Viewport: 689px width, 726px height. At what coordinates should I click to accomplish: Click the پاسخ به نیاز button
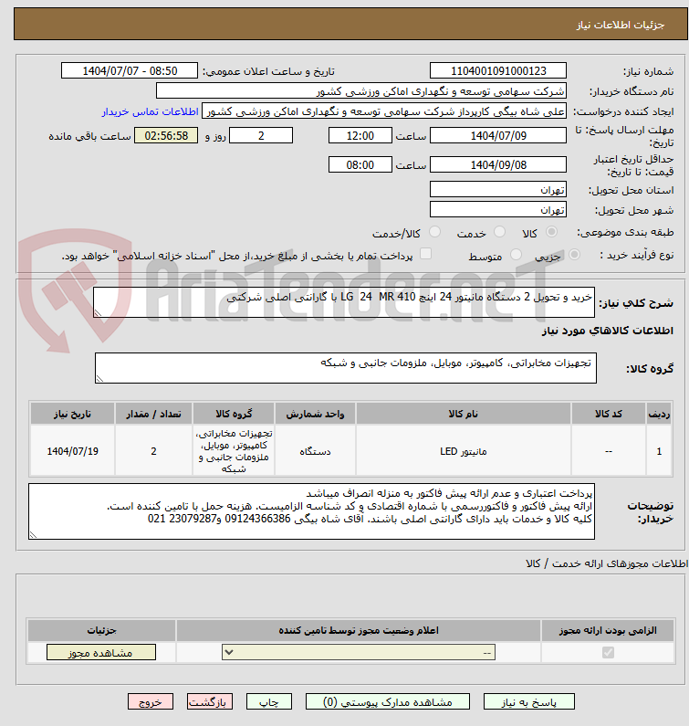529,702
